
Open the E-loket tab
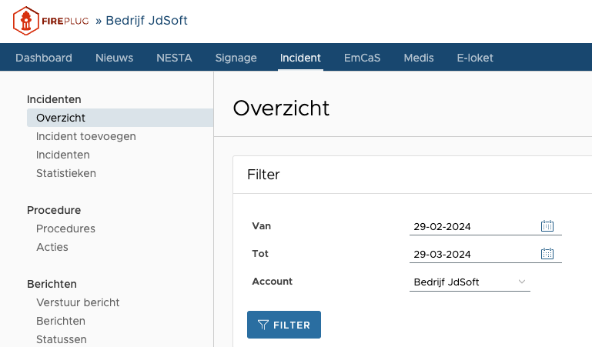point(475,58)
